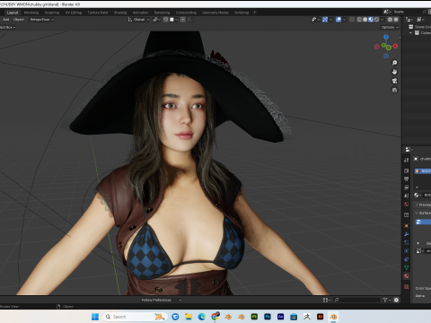This screenshot has width=431, height=323.
Task: Click the Scene name field
Action: [407, 12]
